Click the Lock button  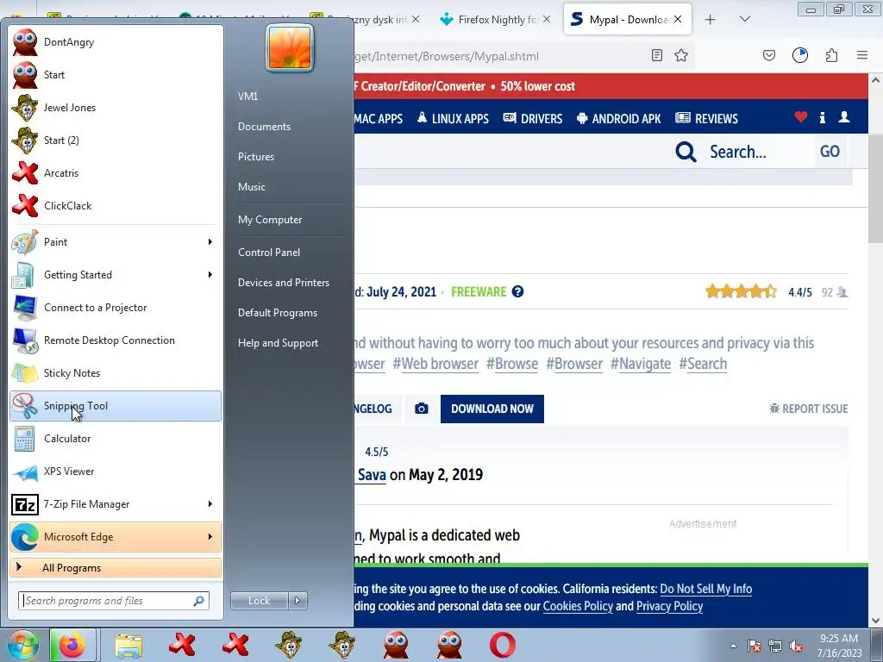(x=259, y=601)
